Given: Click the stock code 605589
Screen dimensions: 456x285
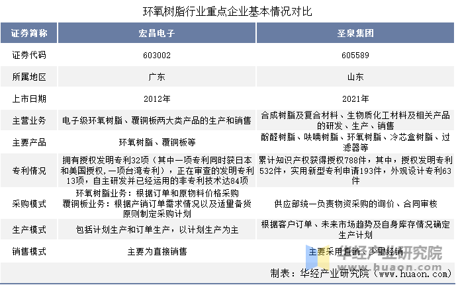Looking at the screenshot, I should [x=355, y=55].
